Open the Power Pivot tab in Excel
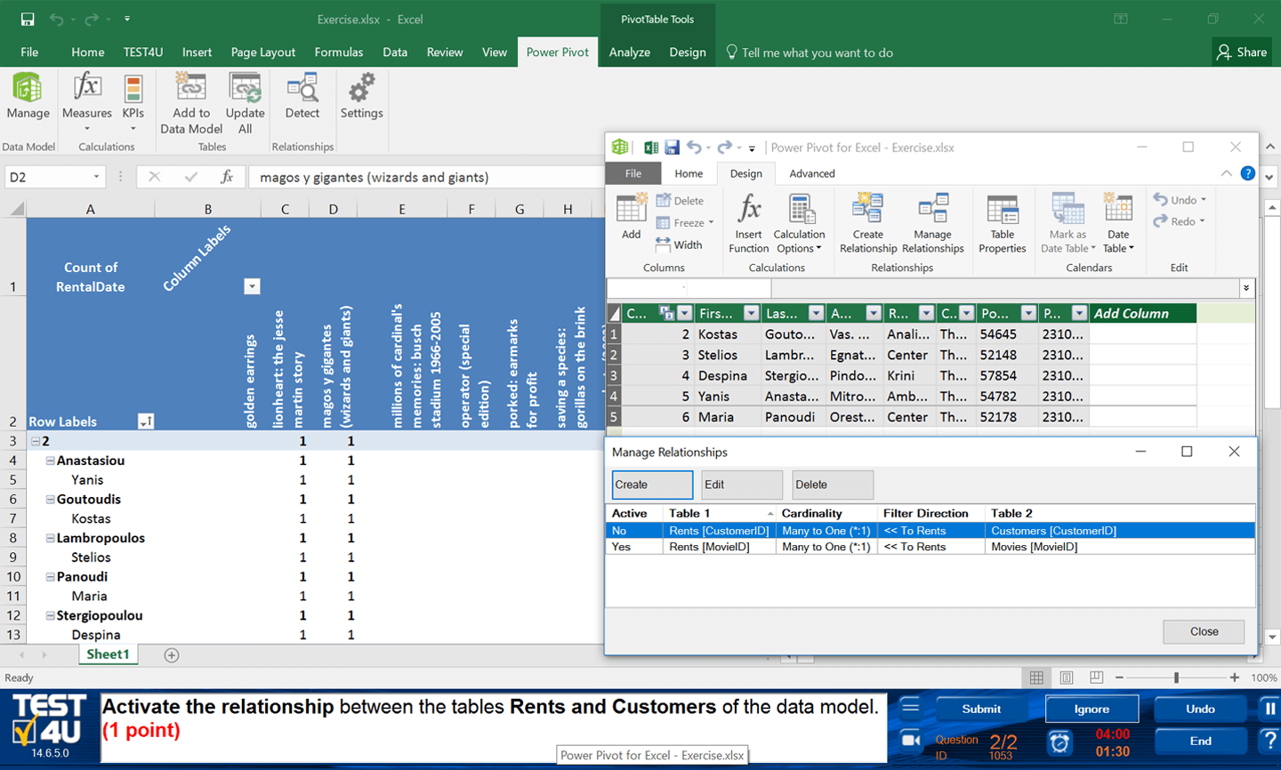Screen dimensions: 1281x770 [x=557, y=52]
